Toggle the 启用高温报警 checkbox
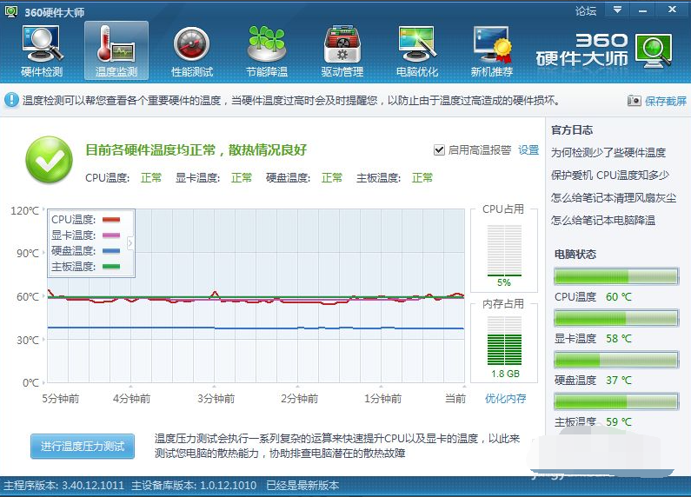691x497 pixels. pos(439,150)
